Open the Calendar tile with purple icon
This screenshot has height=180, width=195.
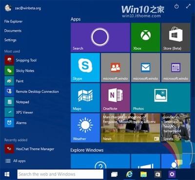(x=176, y=67)
